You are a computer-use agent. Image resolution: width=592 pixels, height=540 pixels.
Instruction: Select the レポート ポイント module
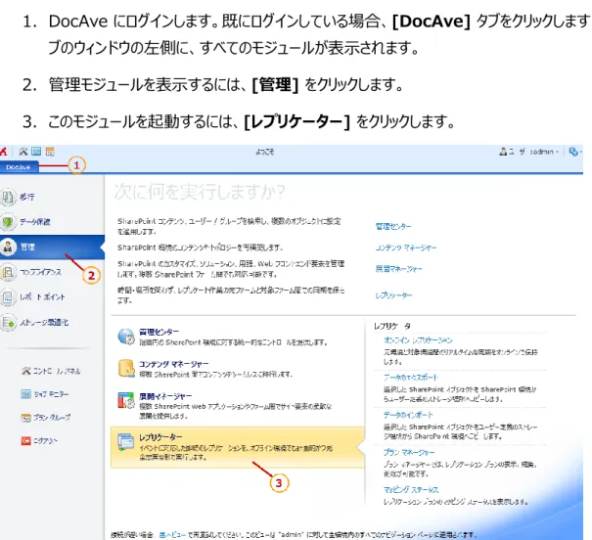pos(52,297)
